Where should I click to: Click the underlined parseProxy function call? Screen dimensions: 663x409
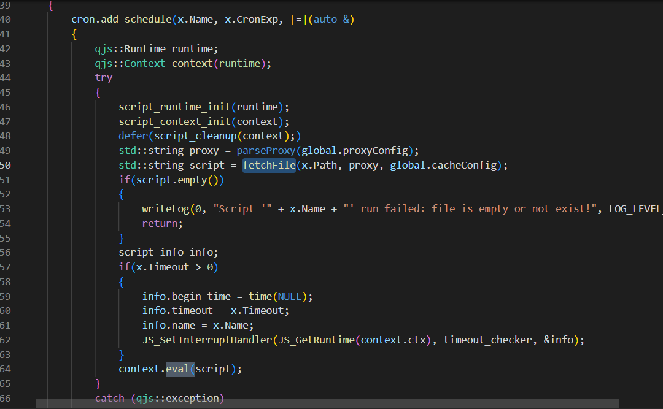pyautogui.click(x=266, y=151)
